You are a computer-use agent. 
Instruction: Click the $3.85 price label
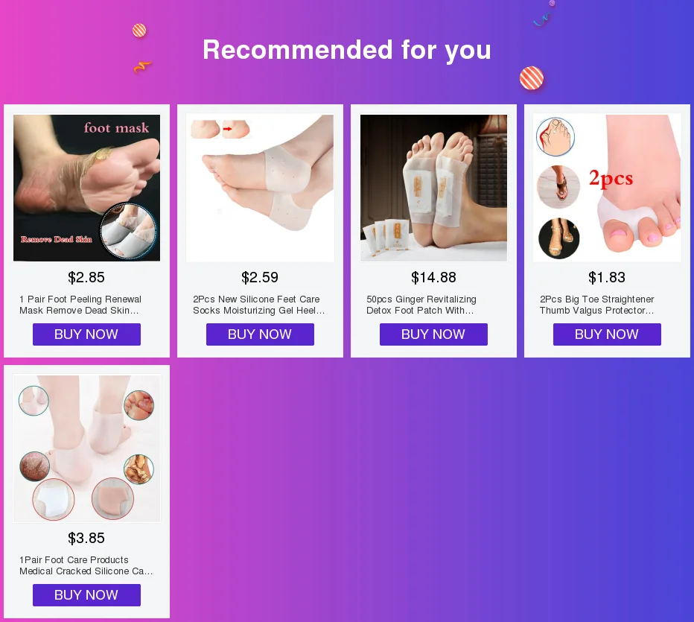pyautogui.click(x=86, y=539)
